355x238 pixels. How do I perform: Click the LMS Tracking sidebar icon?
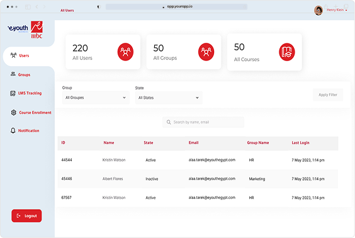pyautogui.click(x=13, y=93)
